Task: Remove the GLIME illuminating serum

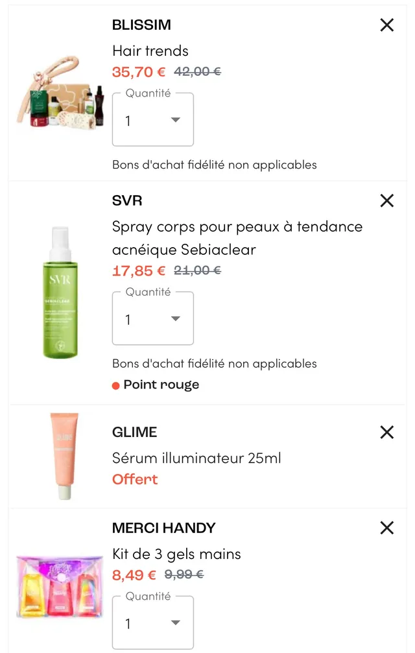Action: tap(386, 432)
